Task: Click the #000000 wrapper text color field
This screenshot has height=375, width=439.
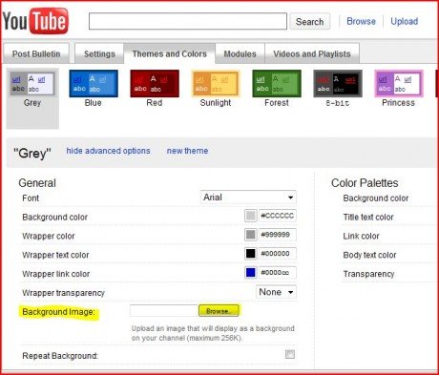Action: pos(278,254)
